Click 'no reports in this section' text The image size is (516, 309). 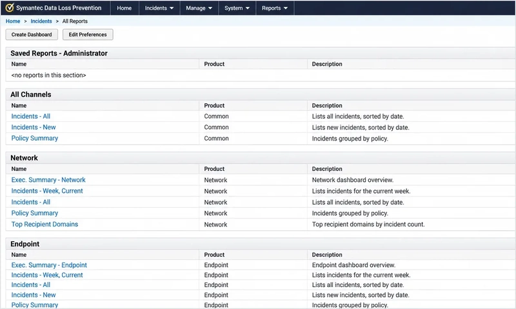pyautogui.click(x=49, y=75)
